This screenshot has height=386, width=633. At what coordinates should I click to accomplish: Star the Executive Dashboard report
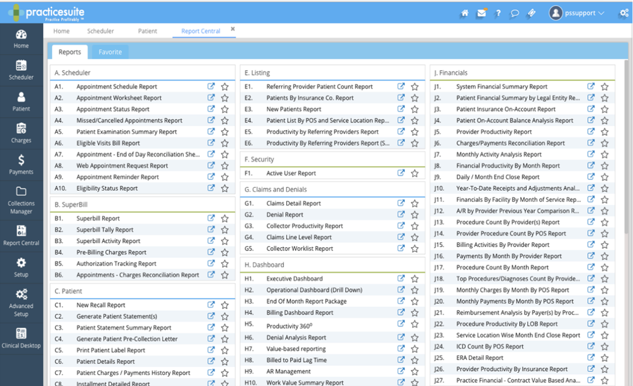click(414, 279)
